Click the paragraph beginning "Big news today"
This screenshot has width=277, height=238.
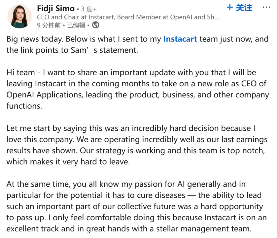137,44
